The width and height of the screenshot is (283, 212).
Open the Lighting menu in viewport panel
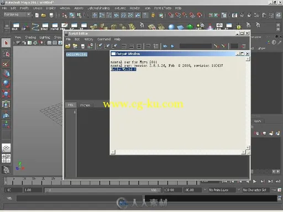click(x=45, y=38)
